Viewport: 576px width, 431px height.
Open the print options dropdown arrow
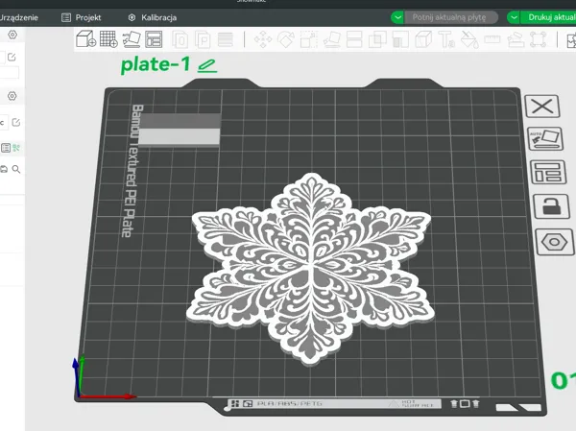coord(514,17)
